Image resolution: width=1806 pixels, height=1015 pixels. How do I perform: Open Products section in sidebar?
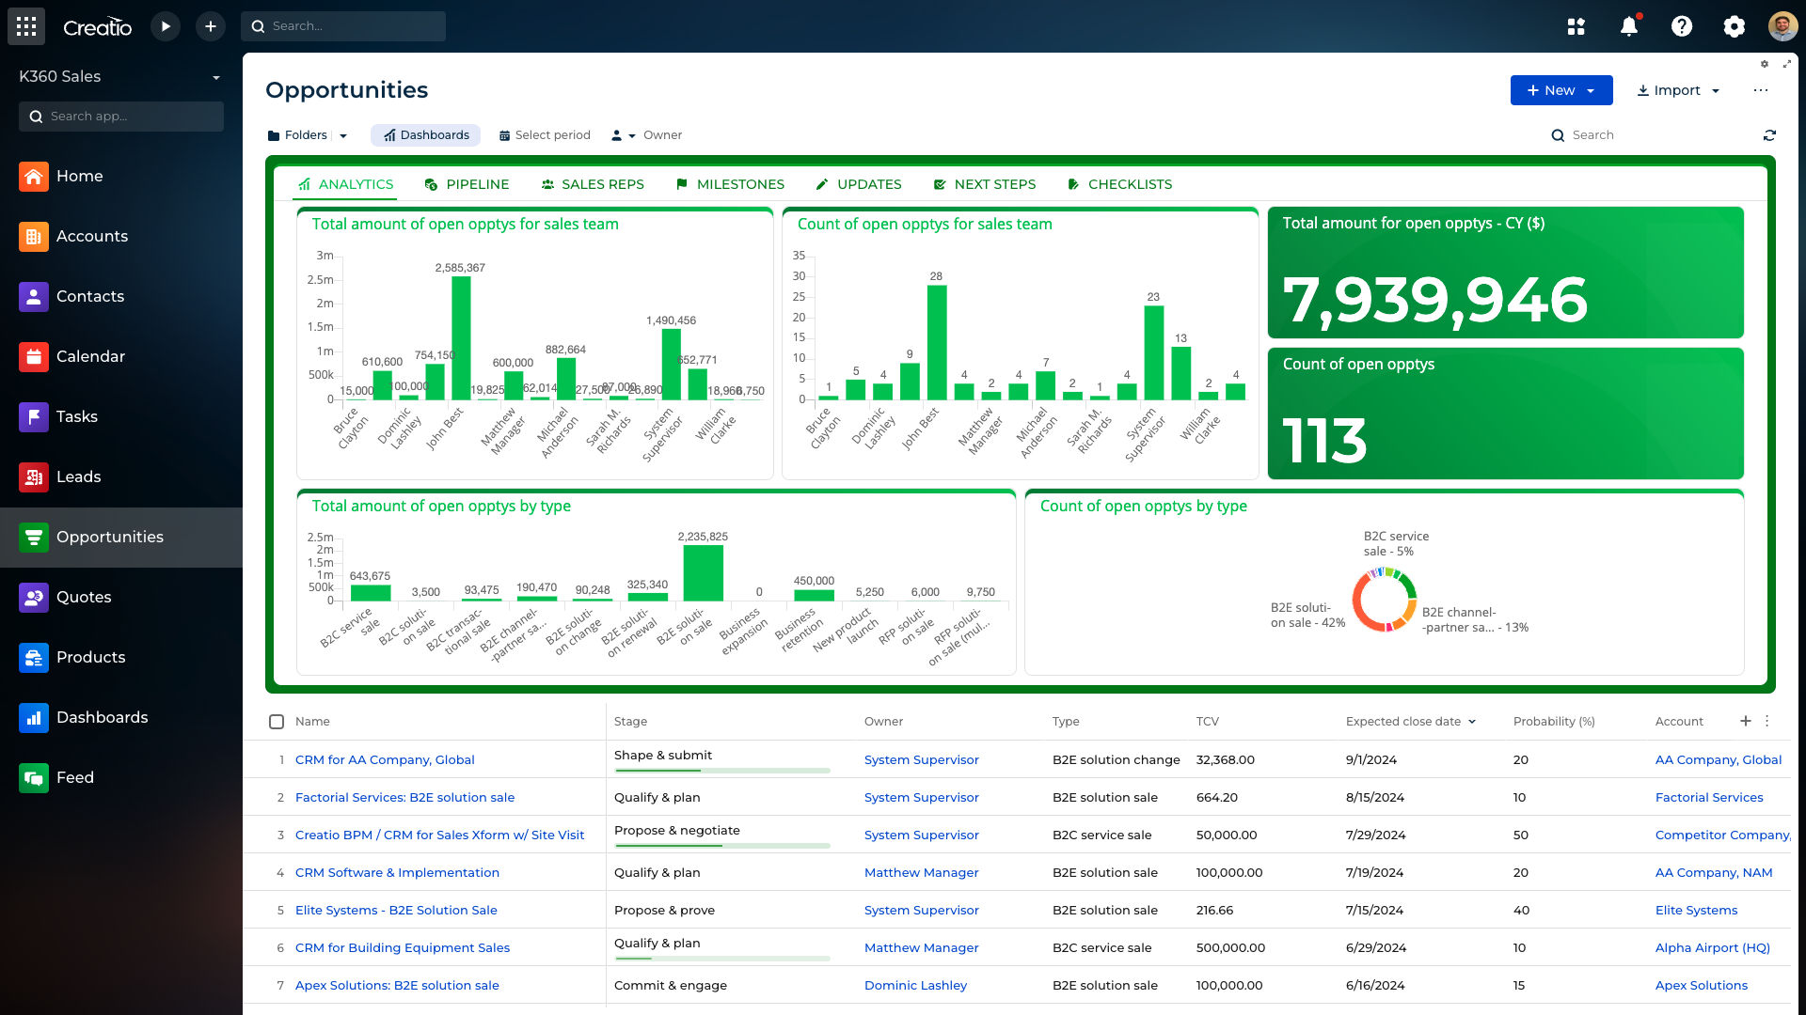pos(121,657)
